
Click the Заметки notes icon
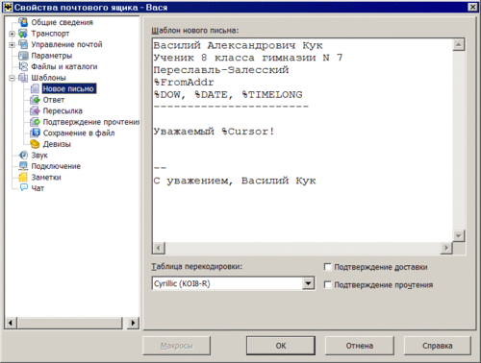[x=23, y=177]
